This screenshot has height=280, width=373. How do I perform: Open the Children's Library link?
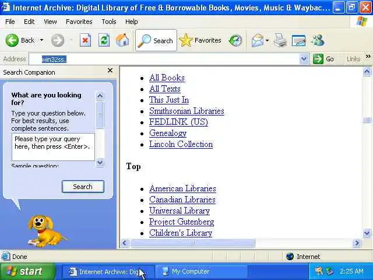click(x=181, y=233)
